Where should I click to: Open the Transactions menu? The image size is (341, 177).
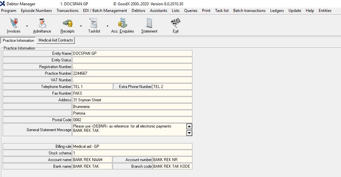[x=67, y=11]
